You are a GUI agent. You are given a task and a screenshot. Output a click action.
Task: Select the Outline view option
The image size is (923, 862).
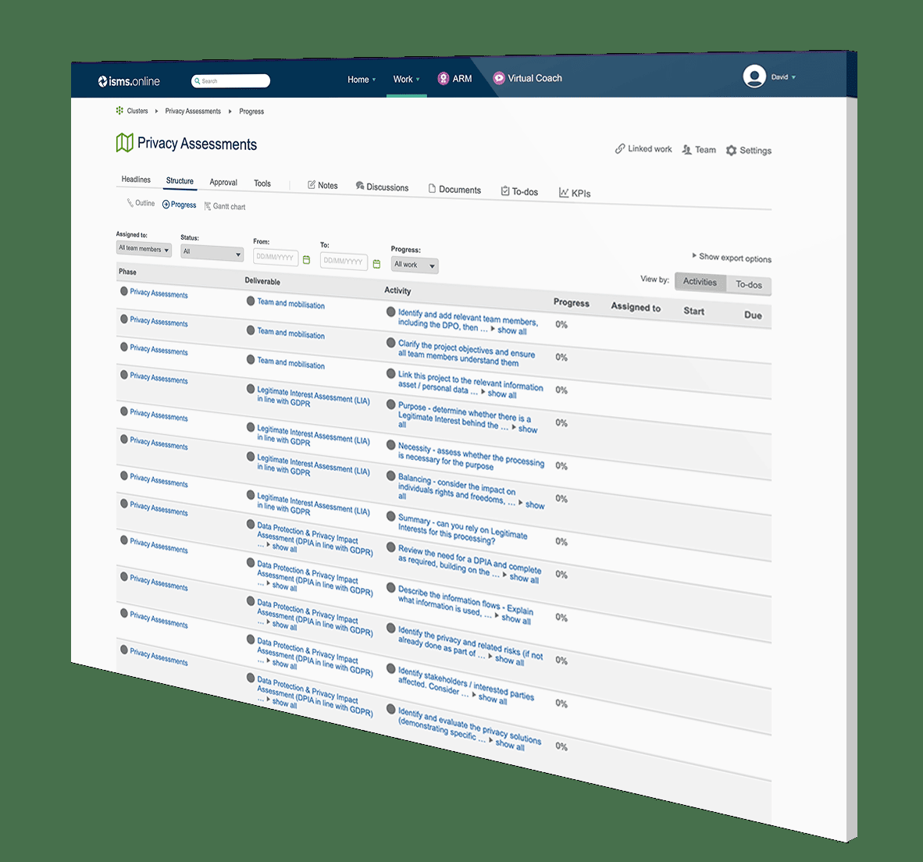click(141, 203)
